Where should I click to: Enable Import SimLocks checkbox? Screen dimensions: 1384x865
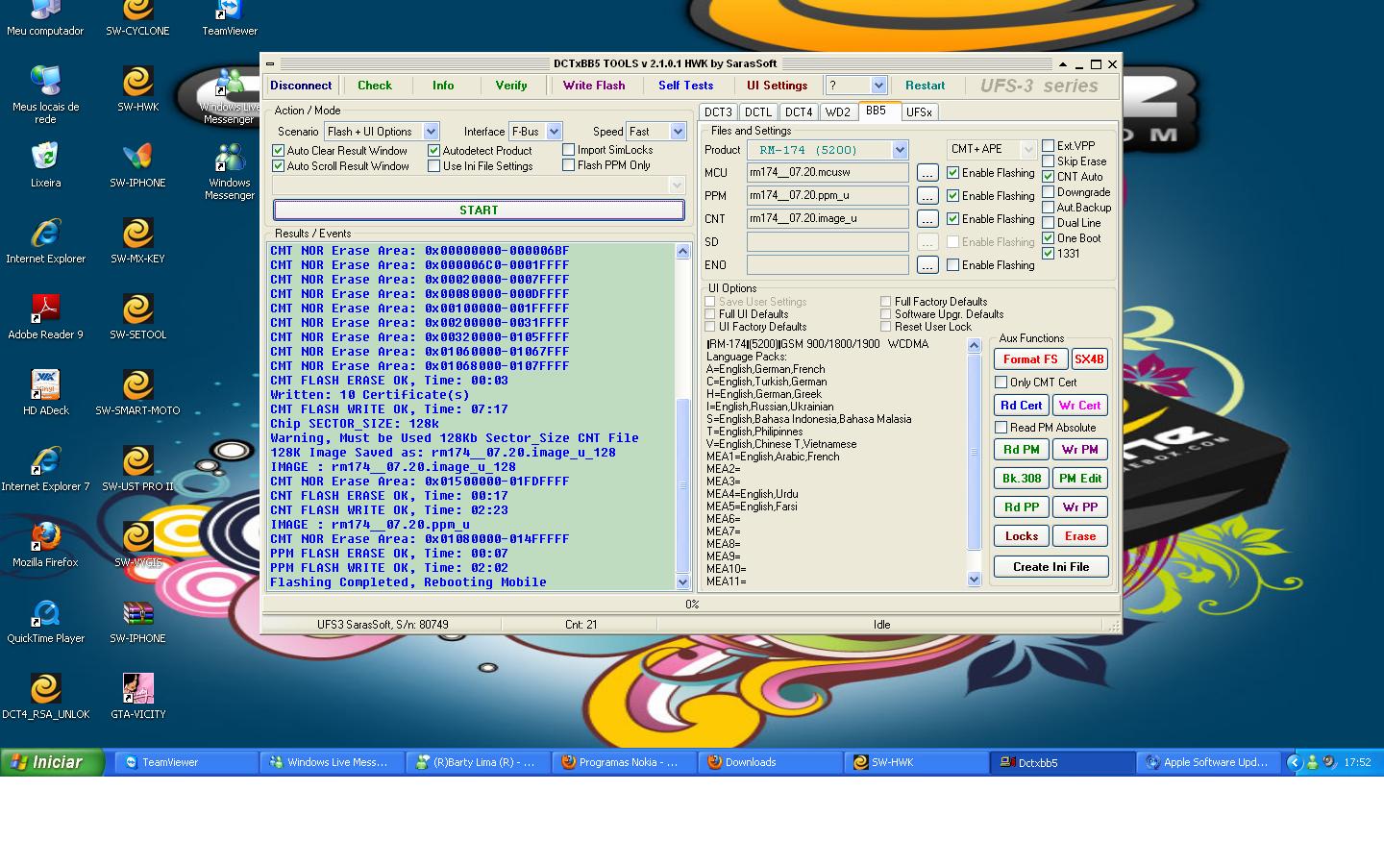pos(568,150)
